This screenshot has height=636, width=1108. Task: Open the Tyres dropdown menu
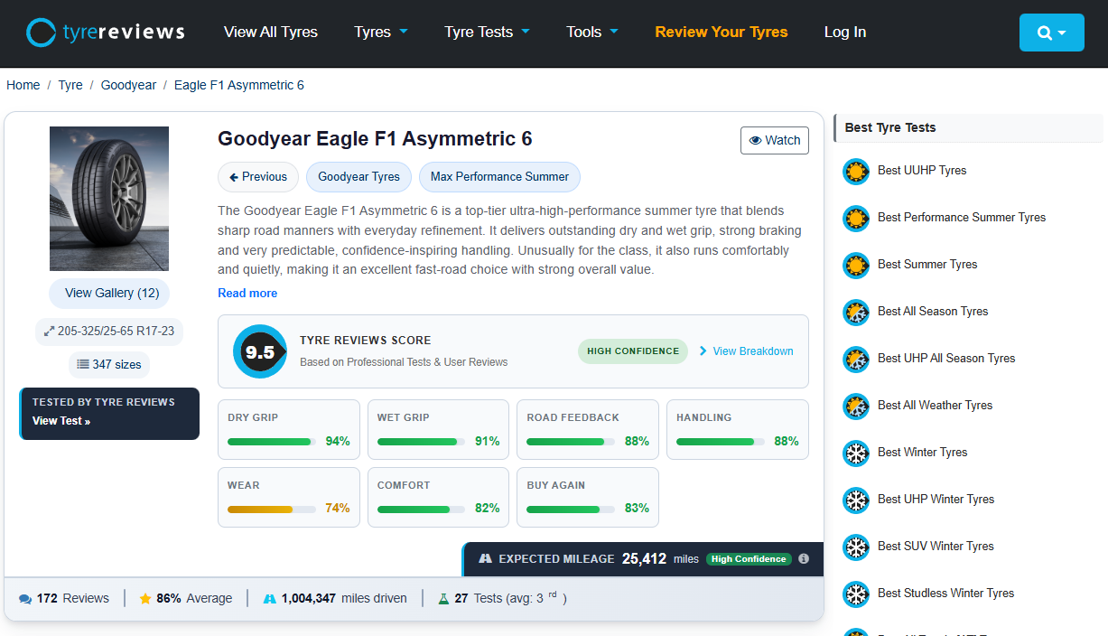(380, 32)
